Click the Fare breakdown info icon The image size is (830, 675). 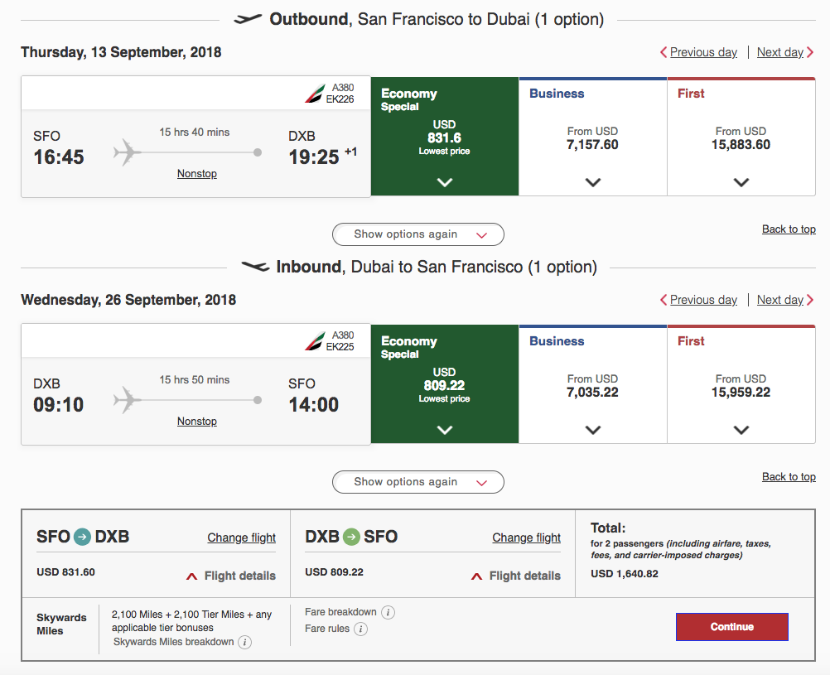[x=388, y=613]
